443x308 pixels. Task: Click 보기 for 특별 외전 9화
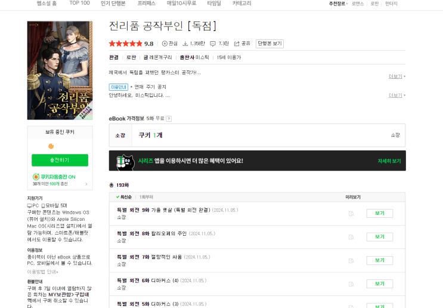(x=380, y=213)
